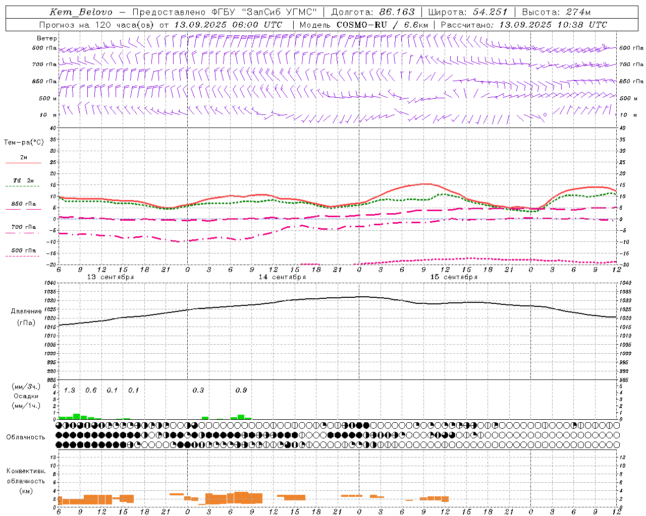Select the longitude value 86.163

pyautogui.click(x=397, y=12)
